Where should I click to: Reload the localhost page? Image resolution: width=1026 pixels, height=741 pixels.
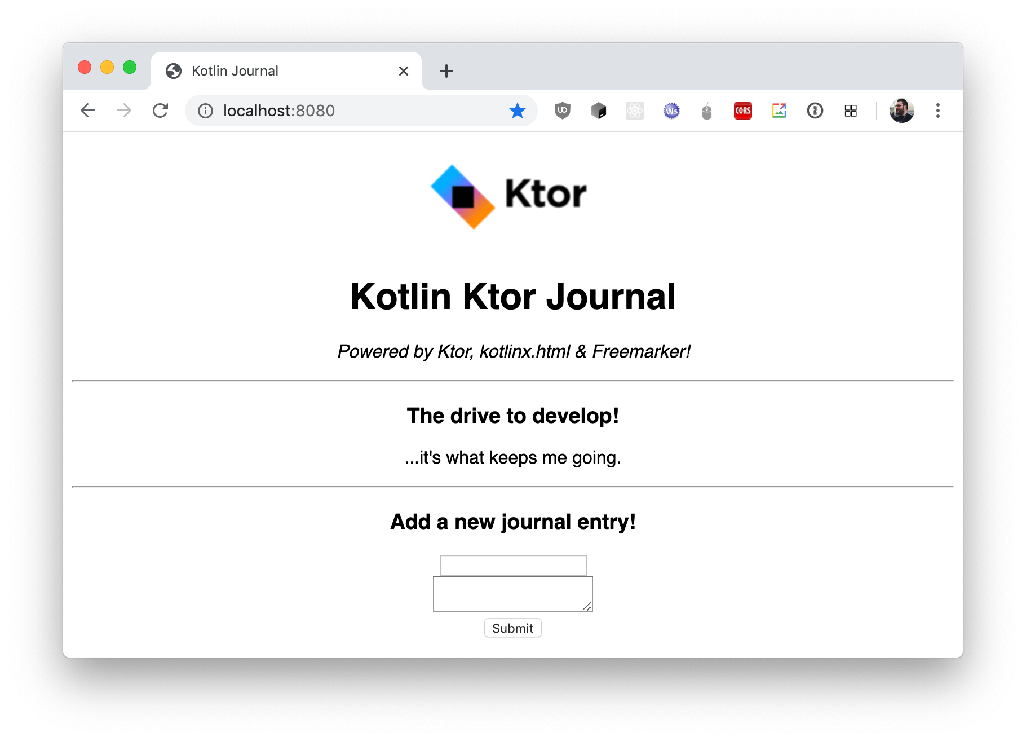click(x=161, y=111)
